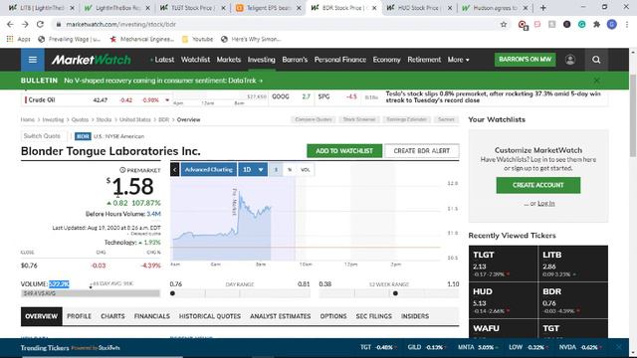The width and height of the screenshot is (637, 358).
Task: Switch to Analyst Estimates tab
Action: pyautogui.click(x=281, y=316)
